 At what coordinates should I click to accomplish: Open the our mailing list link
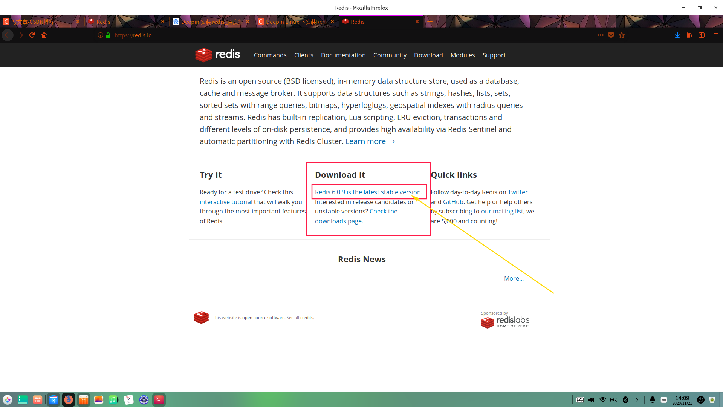(502, 211)
